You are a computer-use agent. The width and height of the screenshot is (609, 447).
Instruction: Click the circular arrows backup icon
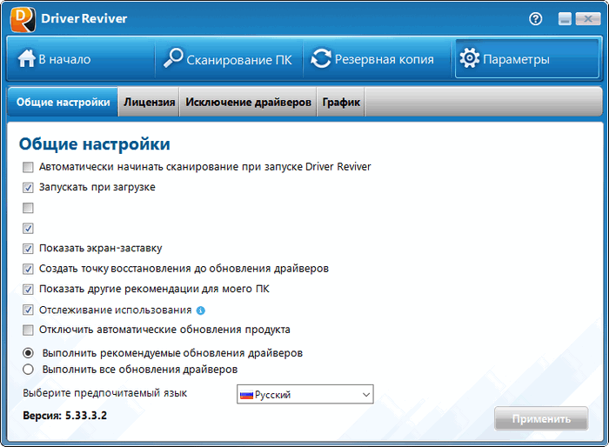(x=321, y=58)
